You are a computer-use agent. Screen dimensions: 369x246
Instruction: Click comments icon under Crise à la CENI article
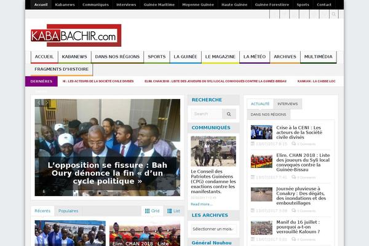pyautogui.click(x=294, y=143)
